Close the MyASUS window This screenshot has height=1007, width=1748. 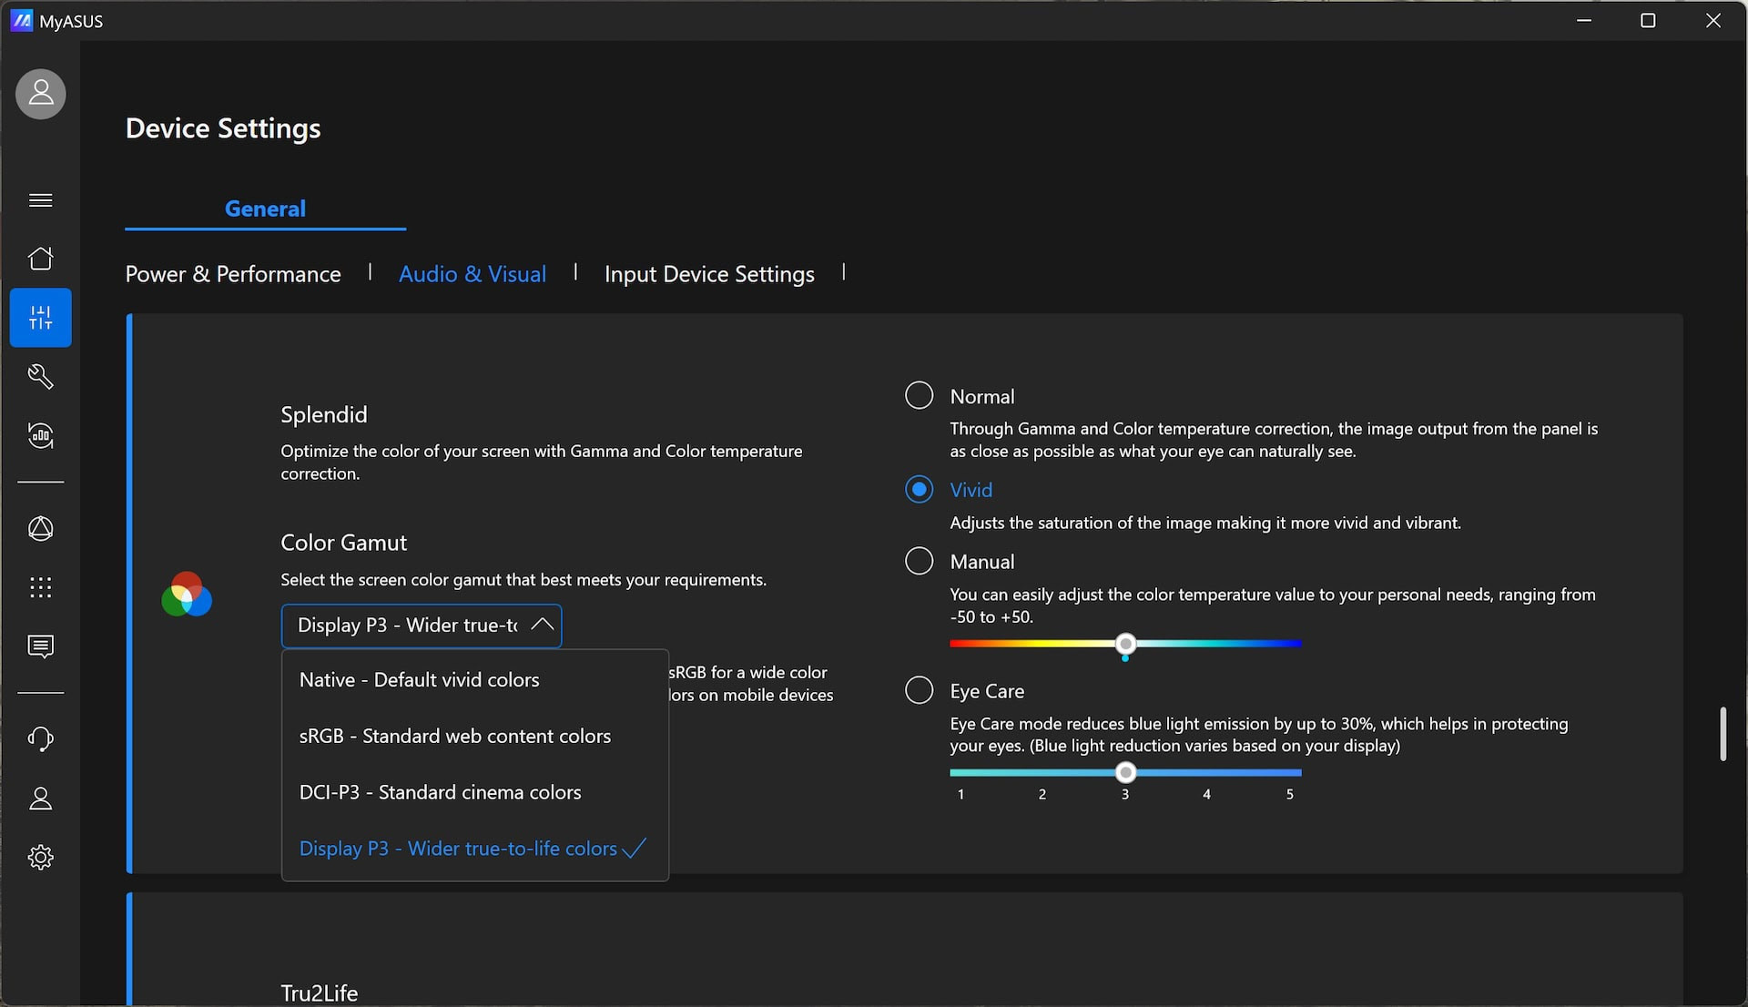pyautogui.click(x=1713, y=20)
